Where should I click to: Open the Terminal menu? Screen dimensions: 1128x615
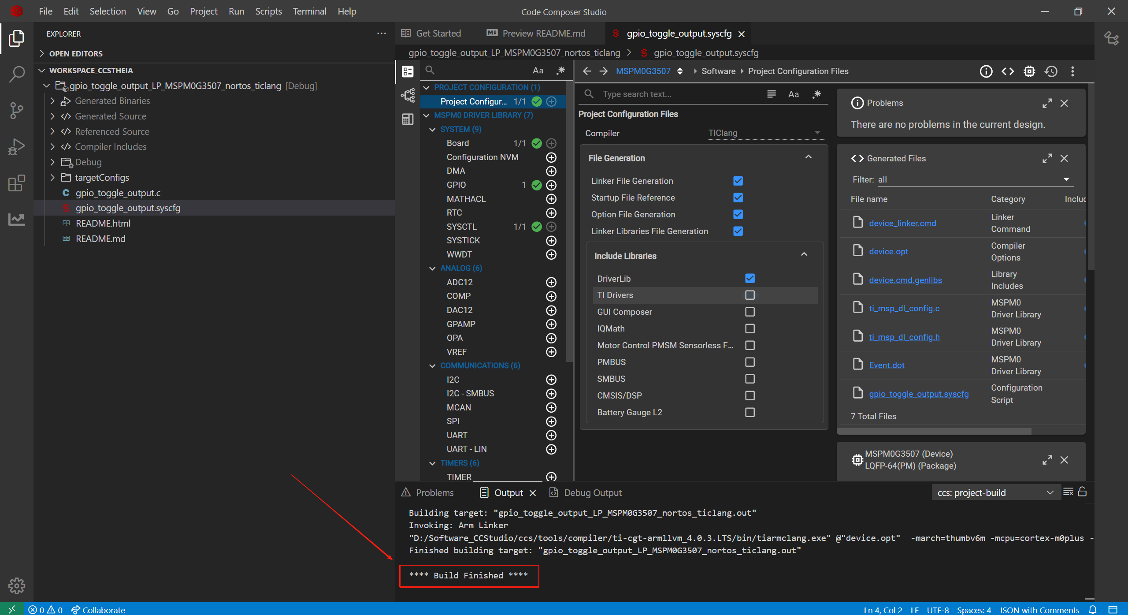tap(309, 11)
